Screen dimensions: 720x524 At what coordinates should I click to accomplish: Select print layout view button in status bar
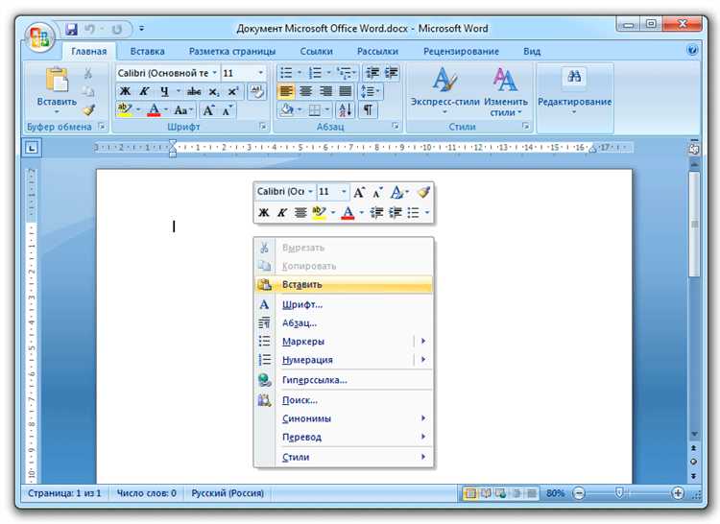469,493
